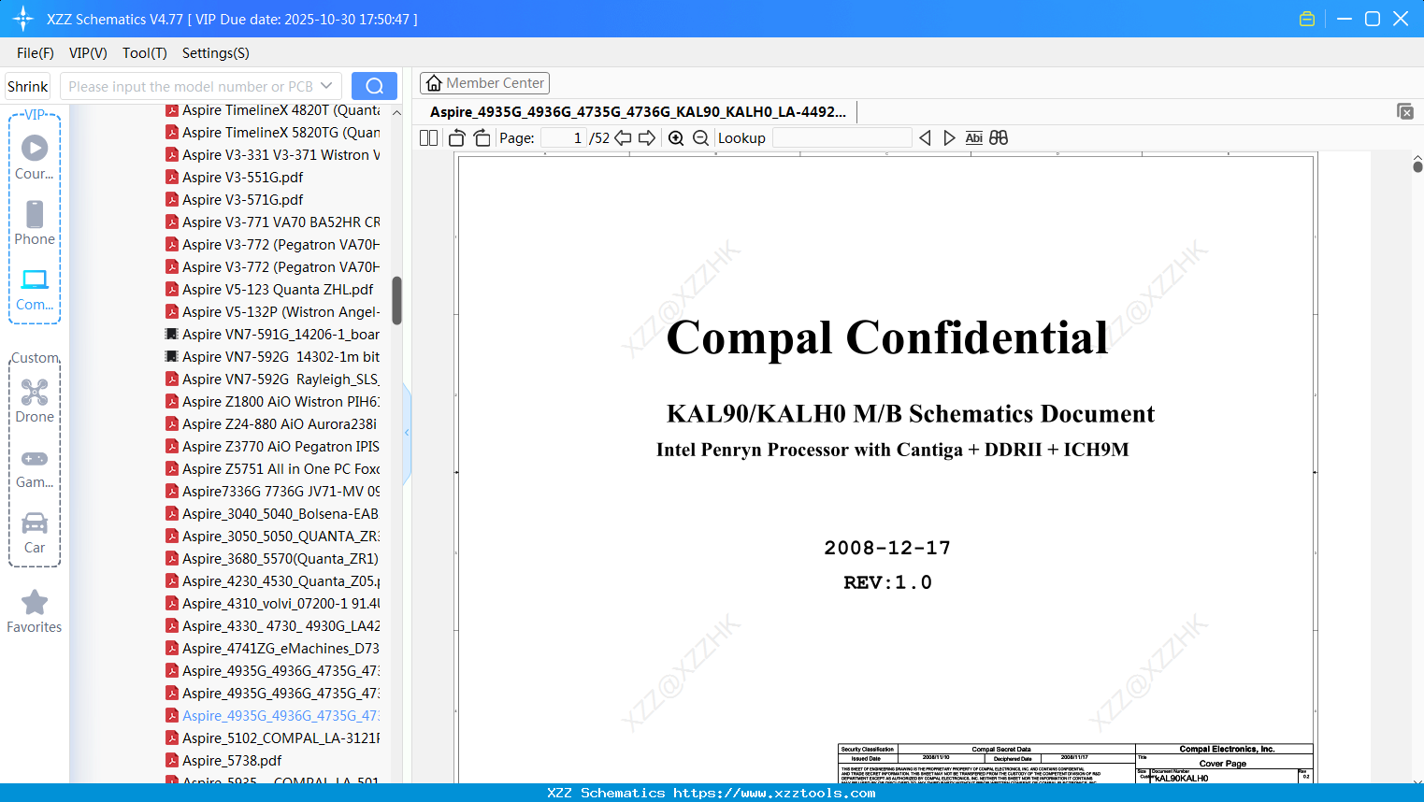Open the VIP(V) menu

click(88, 53)
